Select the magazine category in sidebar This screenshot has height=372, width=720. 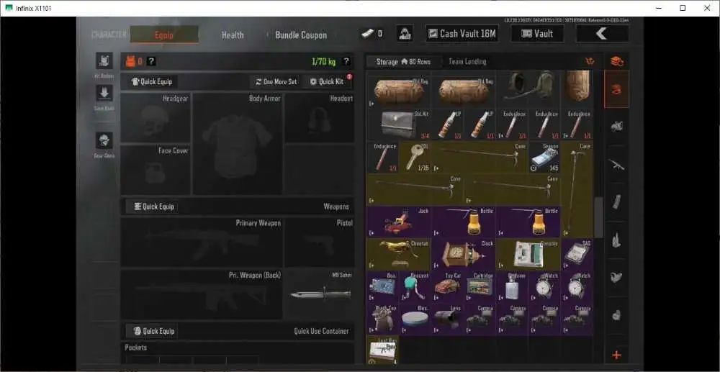(x=616, y=201)
